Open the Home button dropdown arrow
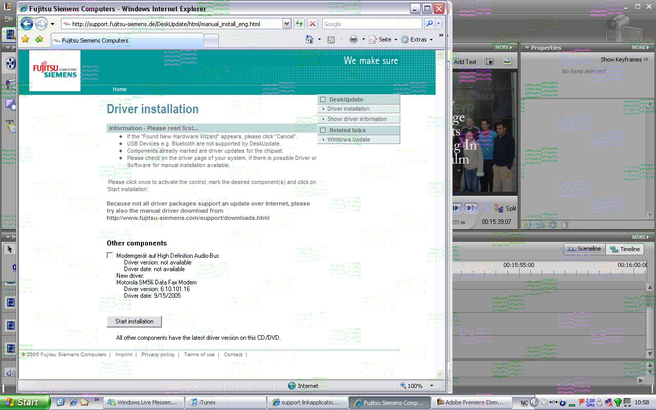Viewport: 656px width, 410px height. coord(319,39)
